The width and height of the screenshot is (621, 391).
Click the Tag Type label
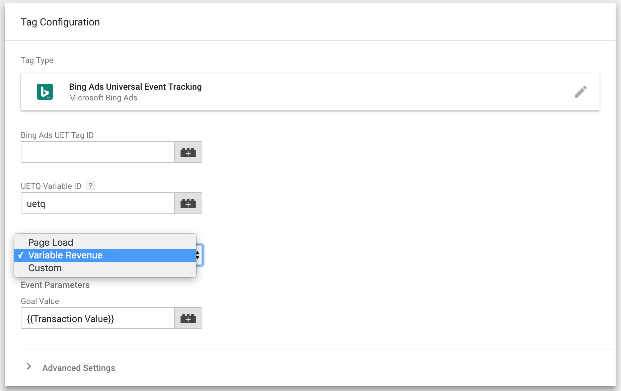pyautogui.click(x=37, y=60)
